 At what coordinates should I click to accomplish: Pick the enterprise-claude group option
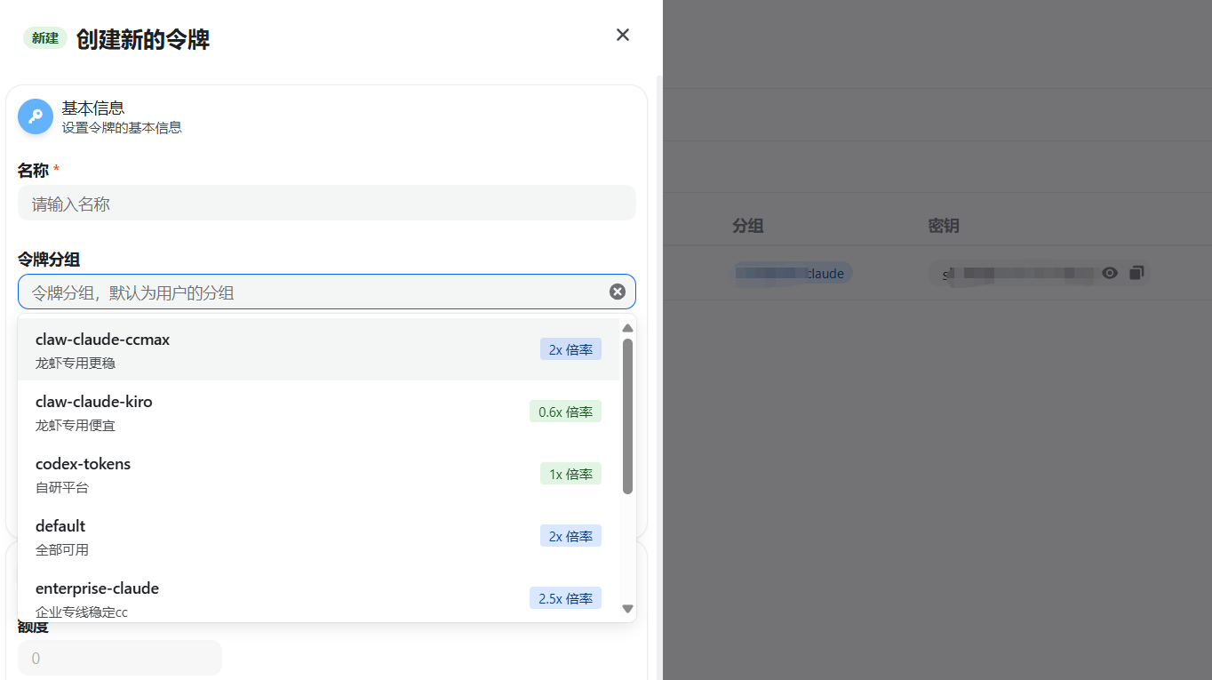(318, 595)
